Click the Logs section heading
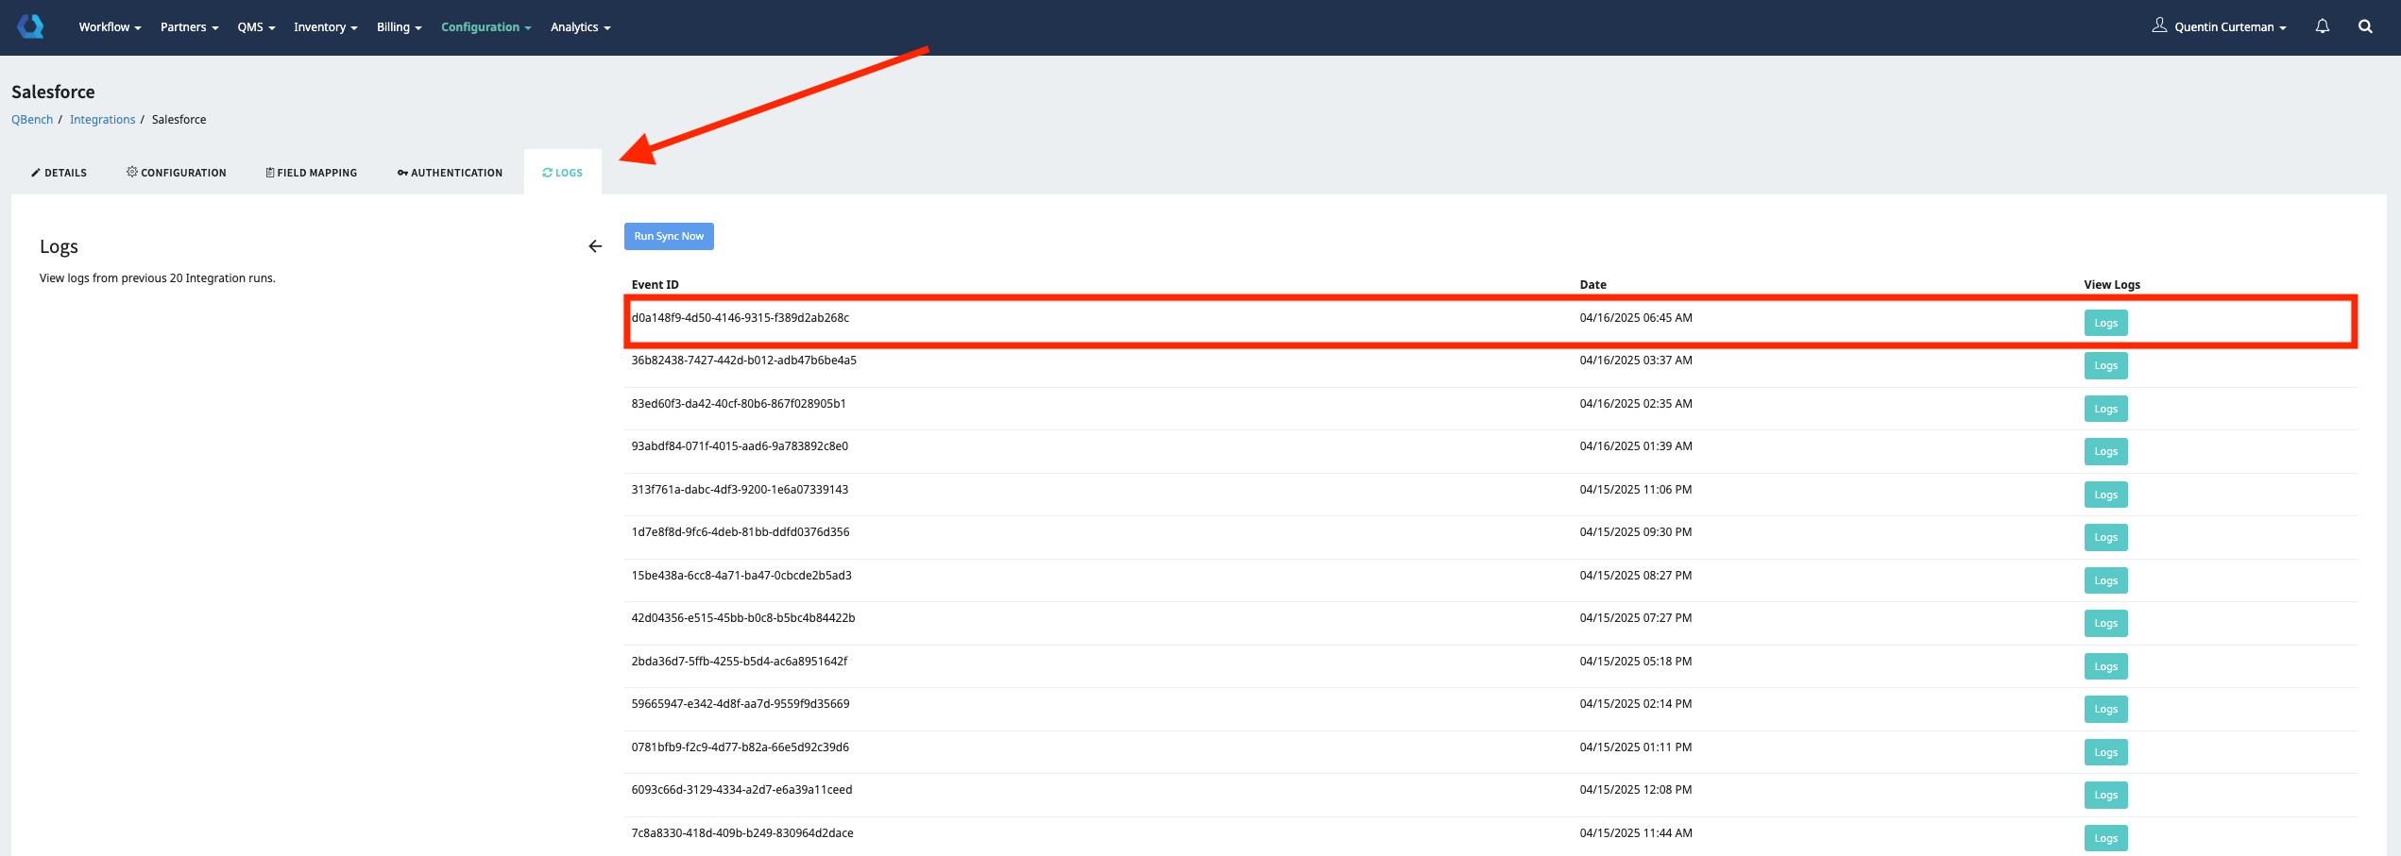 (x=59, y=247)
